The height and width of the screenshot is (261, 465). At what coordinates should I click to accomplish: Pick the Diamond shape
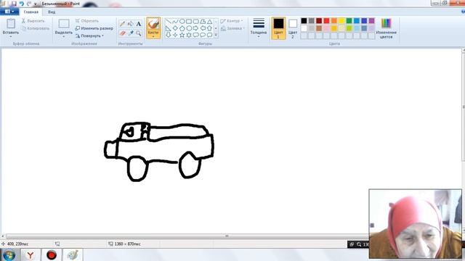click(x=175, y=28)
